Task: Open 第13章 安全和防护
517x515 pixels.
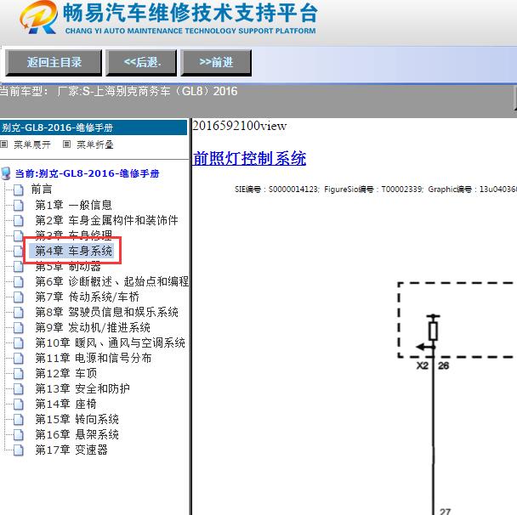Action: pos(82,388)
